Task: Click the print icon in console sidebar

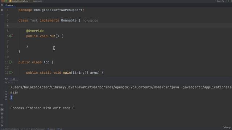Action: (x=6, y=97)
